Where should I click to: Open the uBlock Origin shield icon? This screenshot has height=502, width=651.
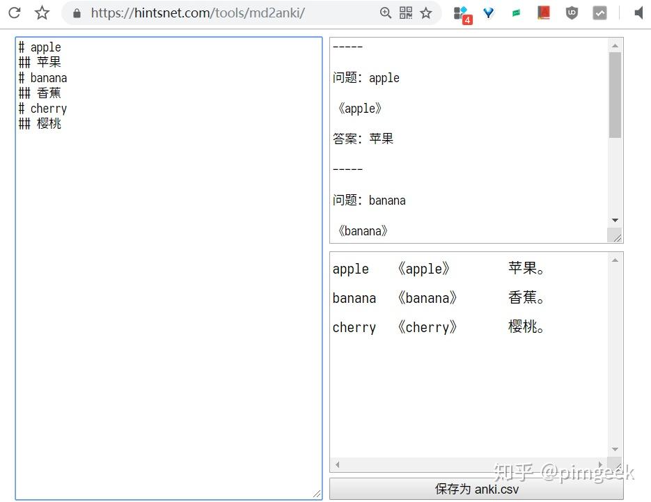click(x=571, y=12)
